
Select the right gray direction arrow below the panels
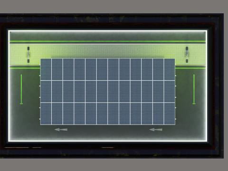[156, 130]
